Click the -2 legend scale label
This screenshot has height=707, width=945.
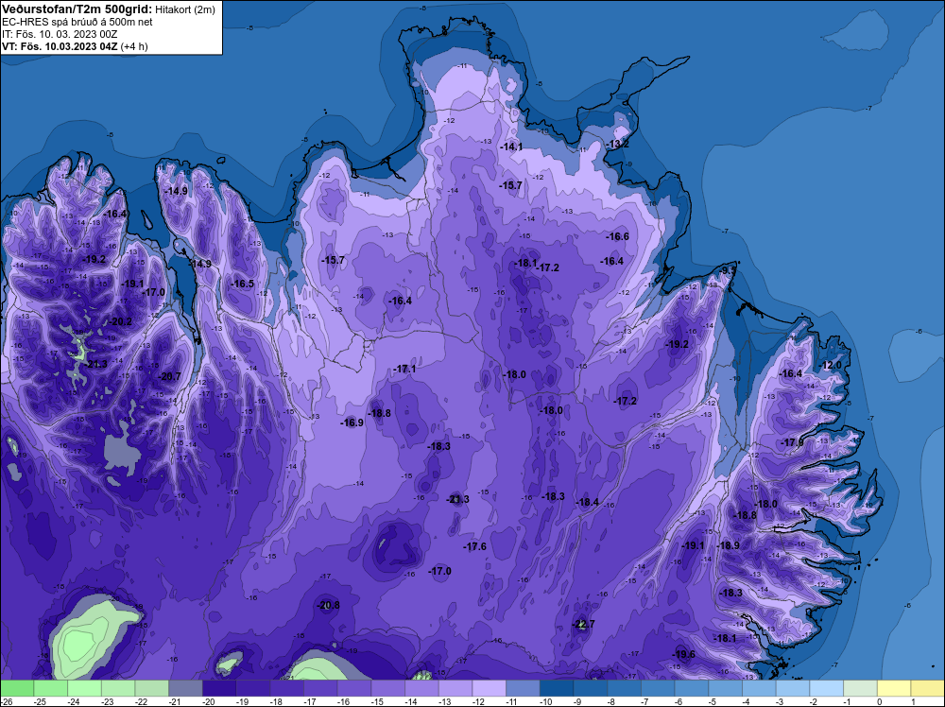pos(815,701)
